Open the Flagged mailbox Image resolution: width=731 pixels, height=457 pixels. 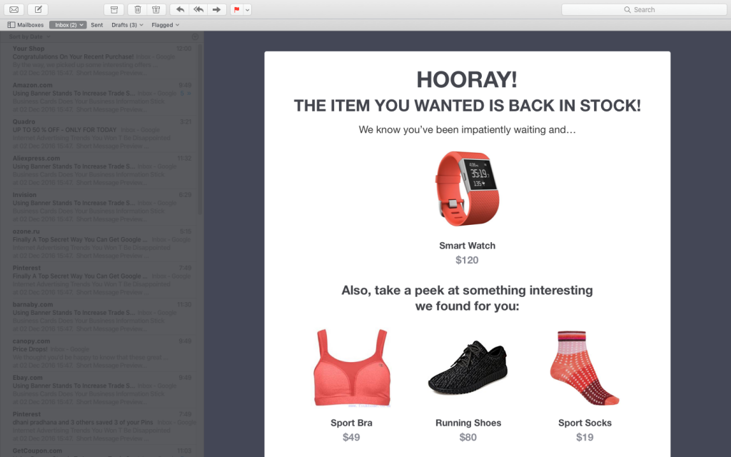tap(166, 25)
